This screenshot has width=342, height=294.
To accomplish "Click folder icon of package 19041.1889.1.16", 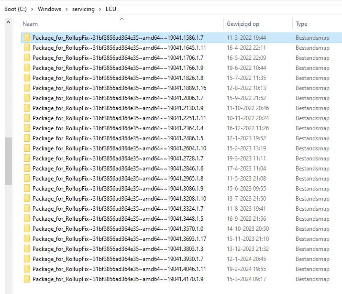I will (x=27, y=88).
